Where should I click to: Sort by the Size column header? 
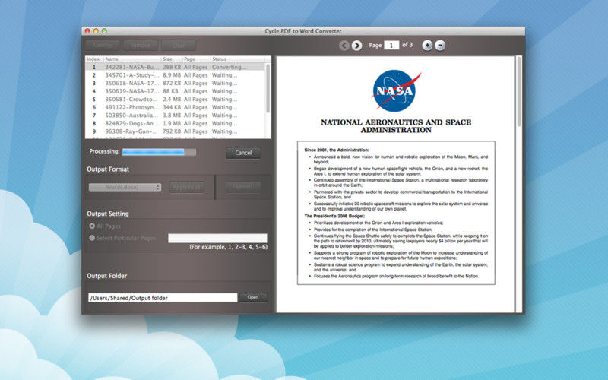point(172,59)
